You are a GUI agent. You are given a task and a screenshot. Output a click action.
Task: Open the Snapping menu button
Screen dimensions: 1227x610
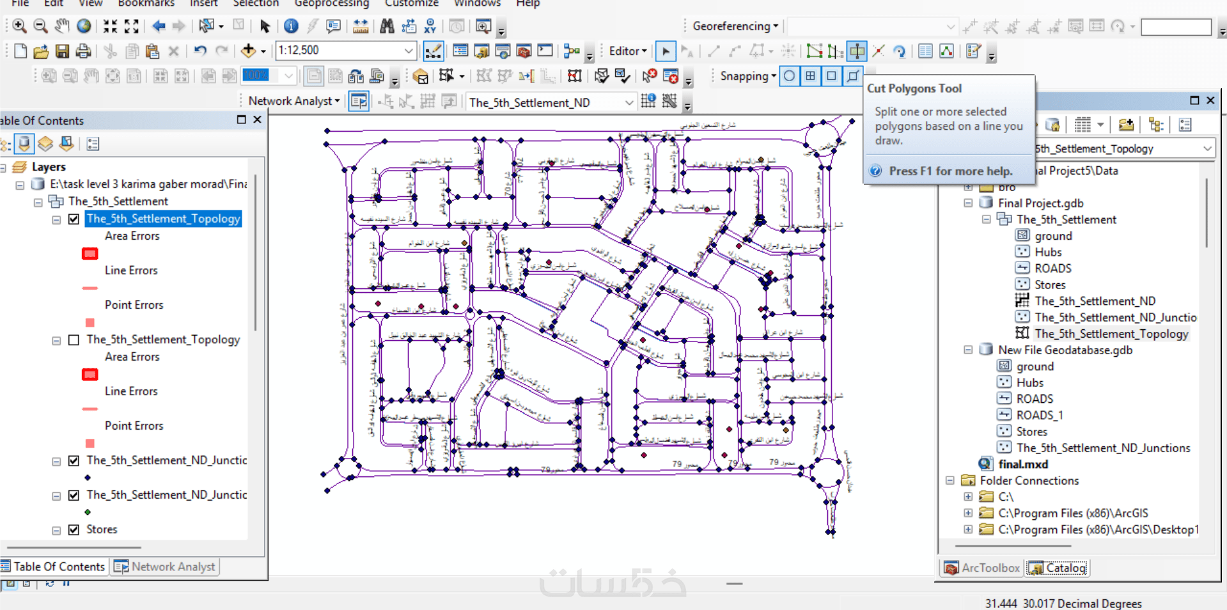pos(748,76)
